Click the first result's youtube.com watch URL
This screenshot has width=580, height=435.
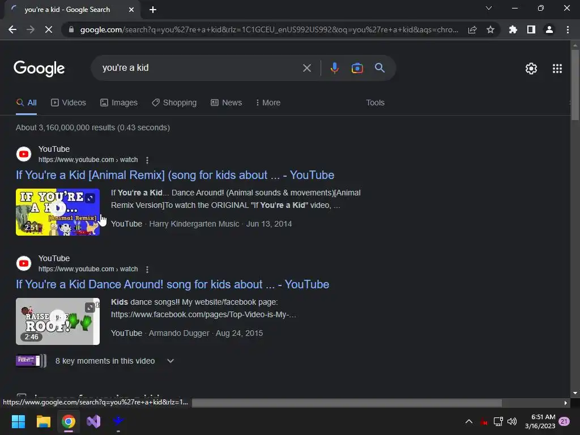tap(88, 160)
